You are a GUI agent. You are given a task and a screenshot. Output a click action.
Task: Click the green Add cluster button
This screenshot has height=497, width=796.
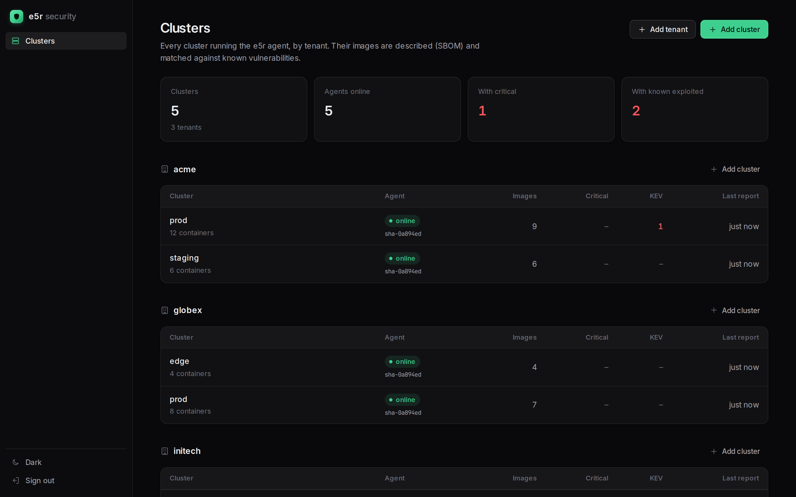pyautogui.click(x=734, y=29)
